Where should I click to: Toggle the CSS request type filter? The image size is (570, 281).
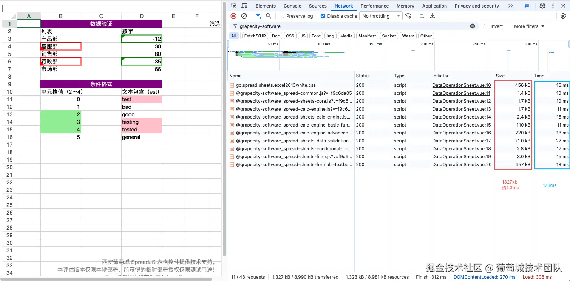tap(290, 36)
